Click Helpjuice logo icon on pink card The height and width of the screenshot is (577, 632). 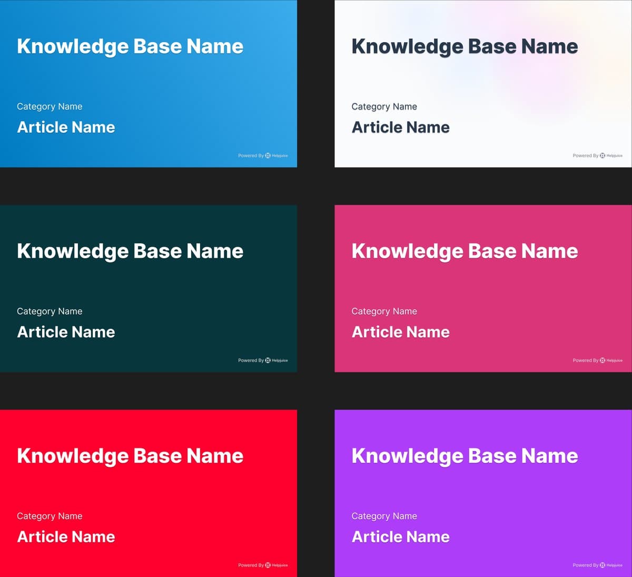pos(603,360)
